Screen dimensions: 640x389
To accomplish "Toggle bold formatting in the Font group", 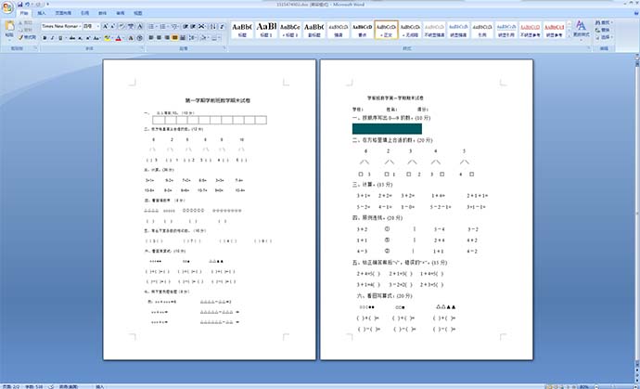I will [x=45, y=39].
